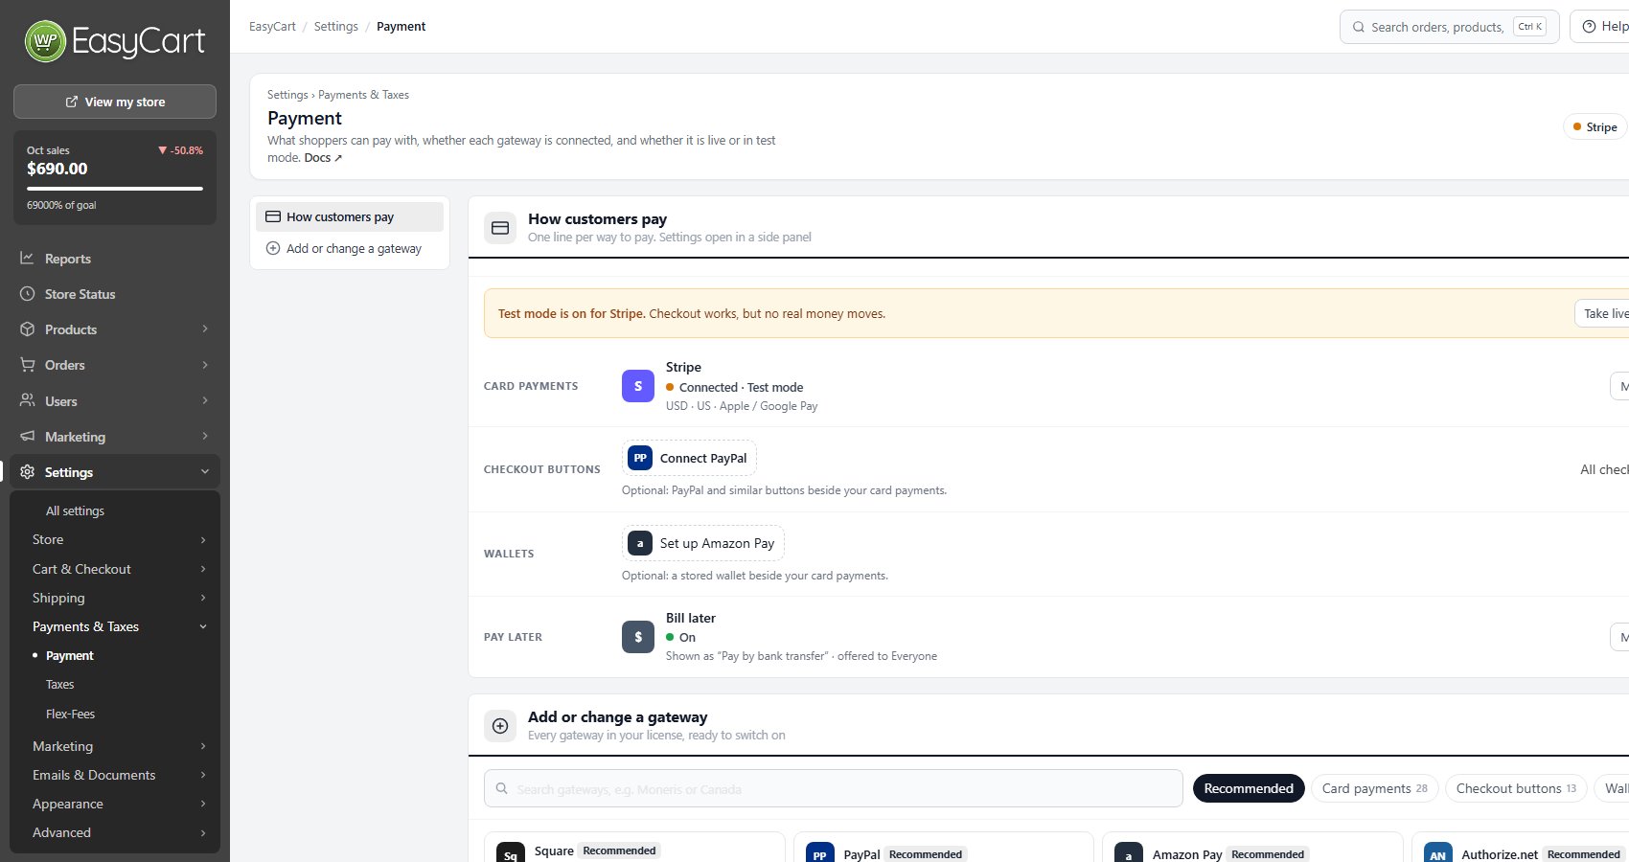Click the Oct sales $690.00 card
This screenshot has height=862, width=1629.
coord(115,178)
